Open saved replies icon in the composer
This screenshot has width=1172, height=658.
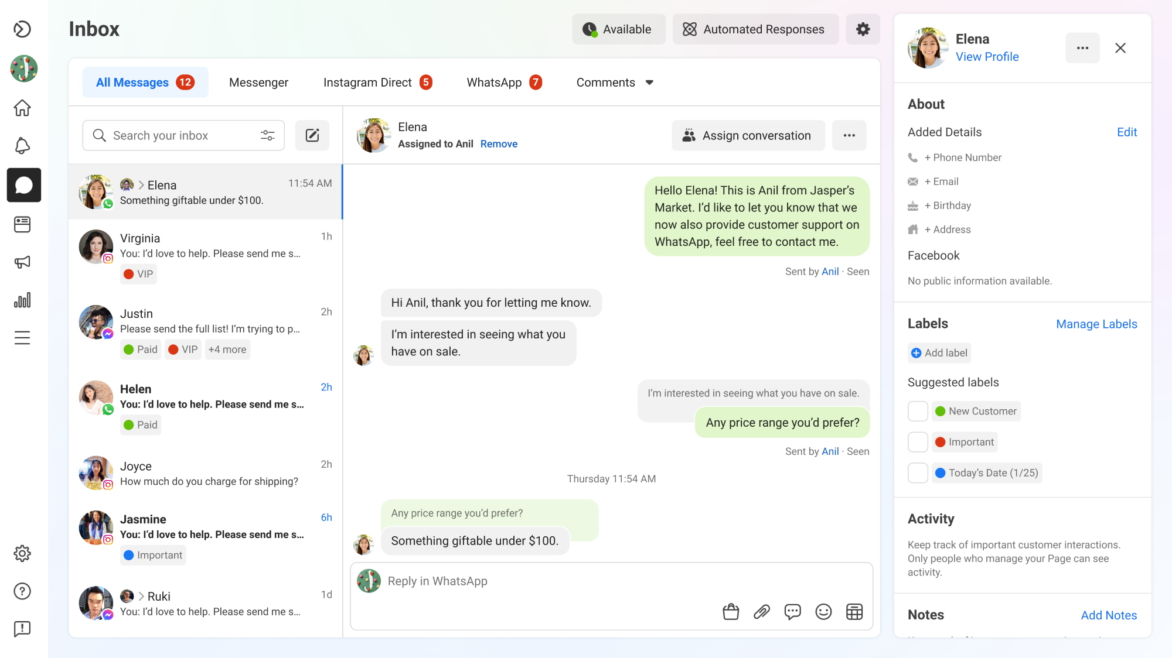(x=792, y=612)
